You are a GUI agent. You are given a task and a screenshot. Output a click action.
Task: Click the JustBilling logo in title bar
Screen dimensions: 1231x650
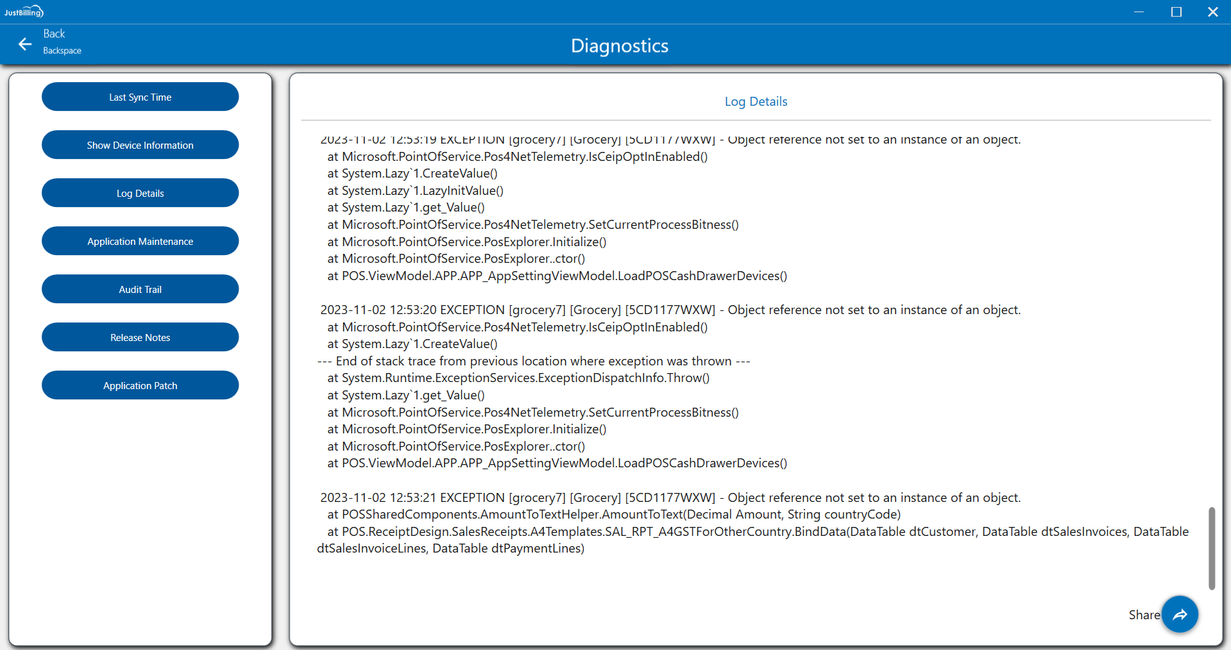[24, 12]
